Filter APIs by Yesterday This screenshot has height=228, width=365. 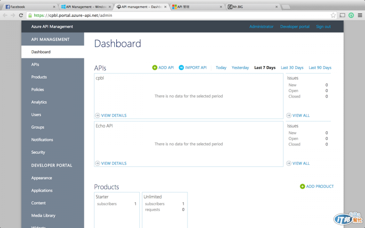click(x=240, y=67)
